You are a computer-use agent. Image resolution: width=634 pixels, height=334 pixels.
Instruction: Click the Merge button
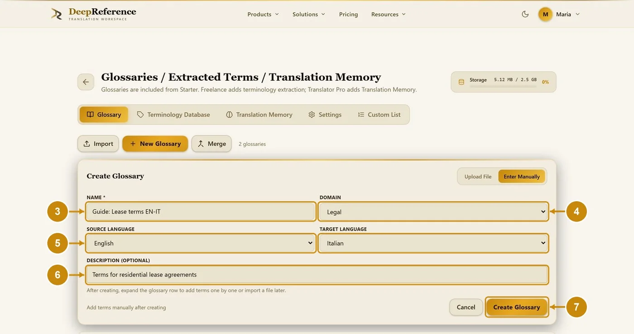[211, 144]
